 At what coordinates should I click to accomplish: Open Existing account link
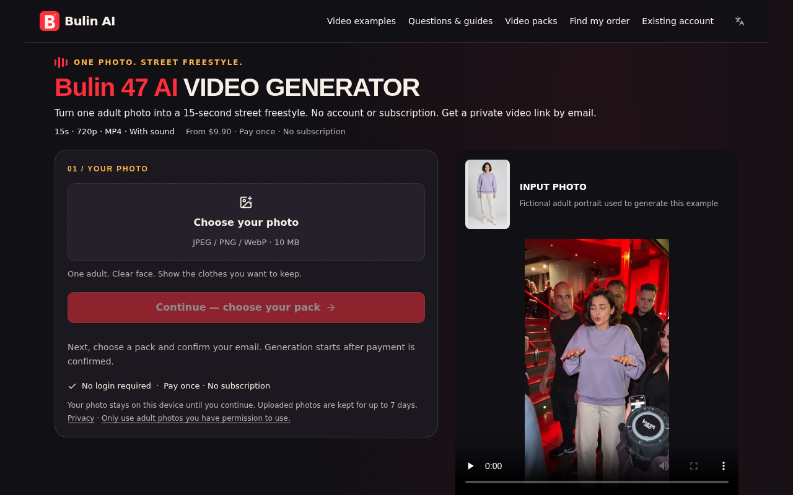coord(678,21)
